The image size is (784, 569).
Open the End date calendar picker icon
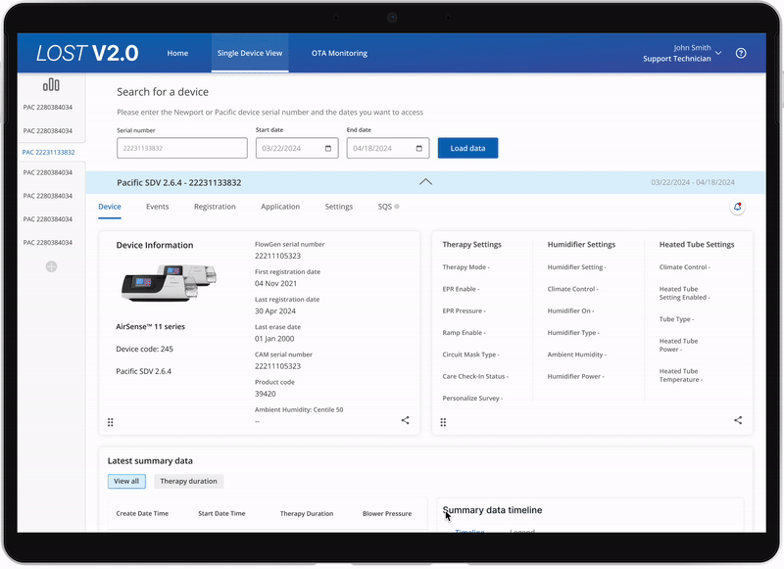coord(419,148)
